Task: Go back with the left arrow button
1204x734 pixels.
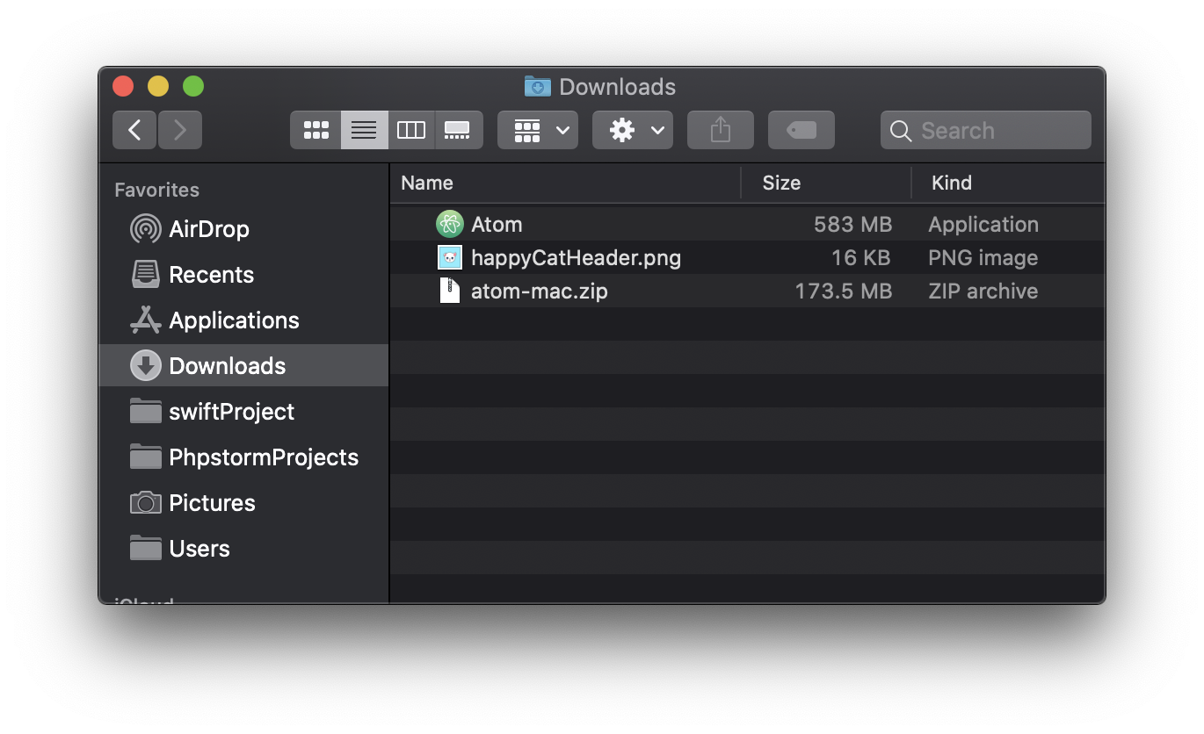Action: pos(134,130)
